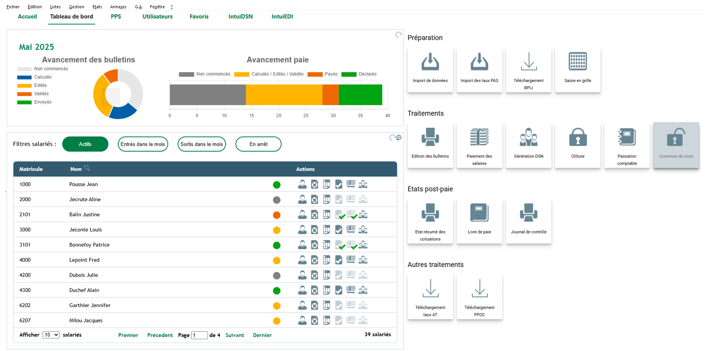This screenshot has width=705, height=351.
Task: Launch Edition des bulletins printer icon
Action: (430, 138)
